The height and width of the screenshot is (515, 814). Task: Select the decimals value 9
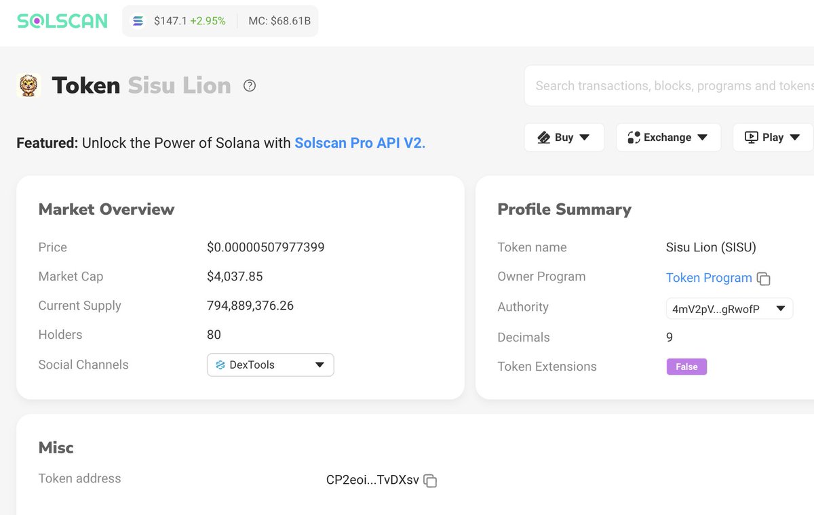click(x=670, y=337)
